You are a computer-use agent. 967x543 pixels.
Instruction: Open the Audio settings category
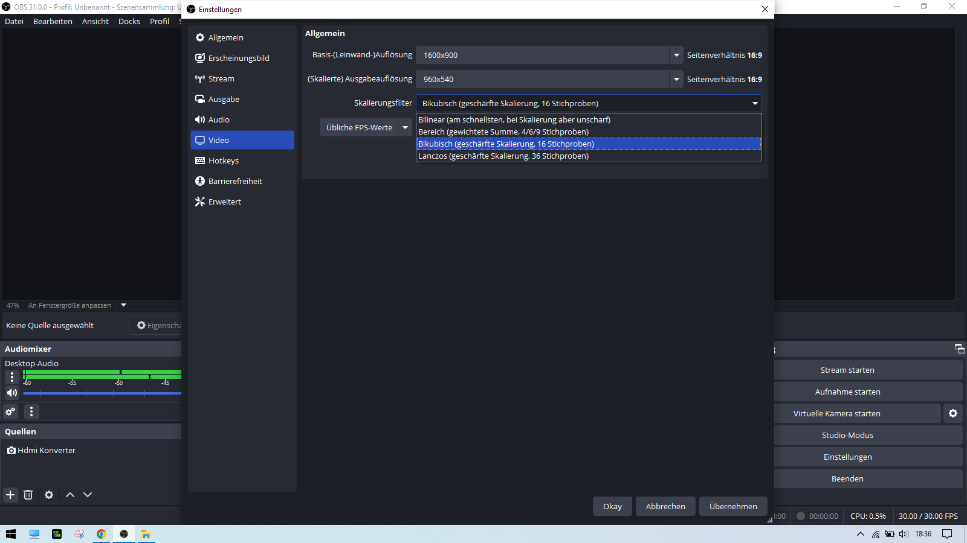point(242,119)
